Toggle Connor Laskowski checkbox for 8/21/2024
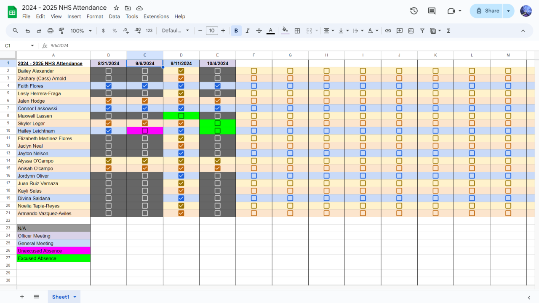Viewport: 539px width, 303px height. coord(109,108)
